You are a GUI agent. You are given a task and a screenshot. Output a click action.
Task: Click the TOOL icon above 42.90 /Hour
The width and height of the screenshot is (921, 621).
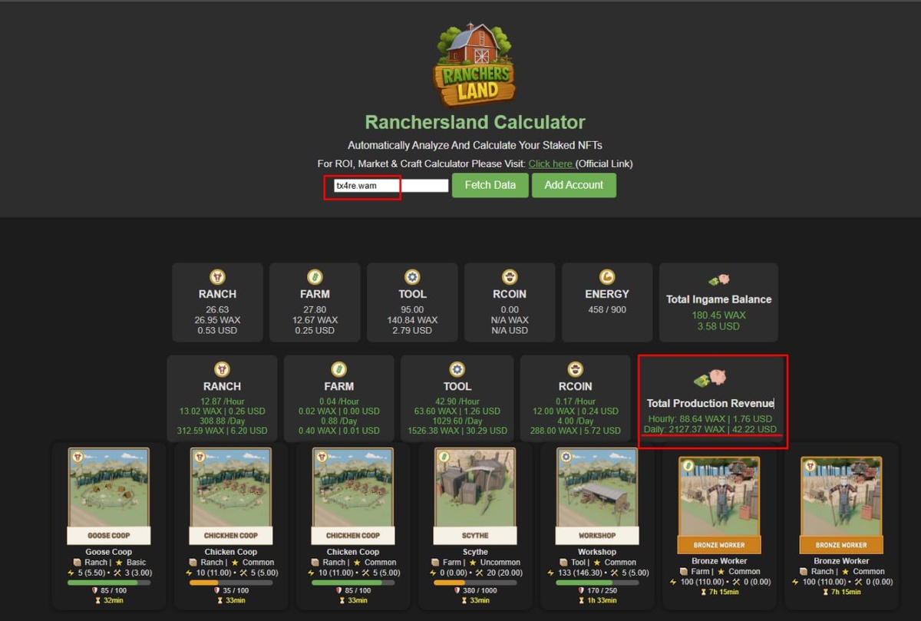pos(457,369)
